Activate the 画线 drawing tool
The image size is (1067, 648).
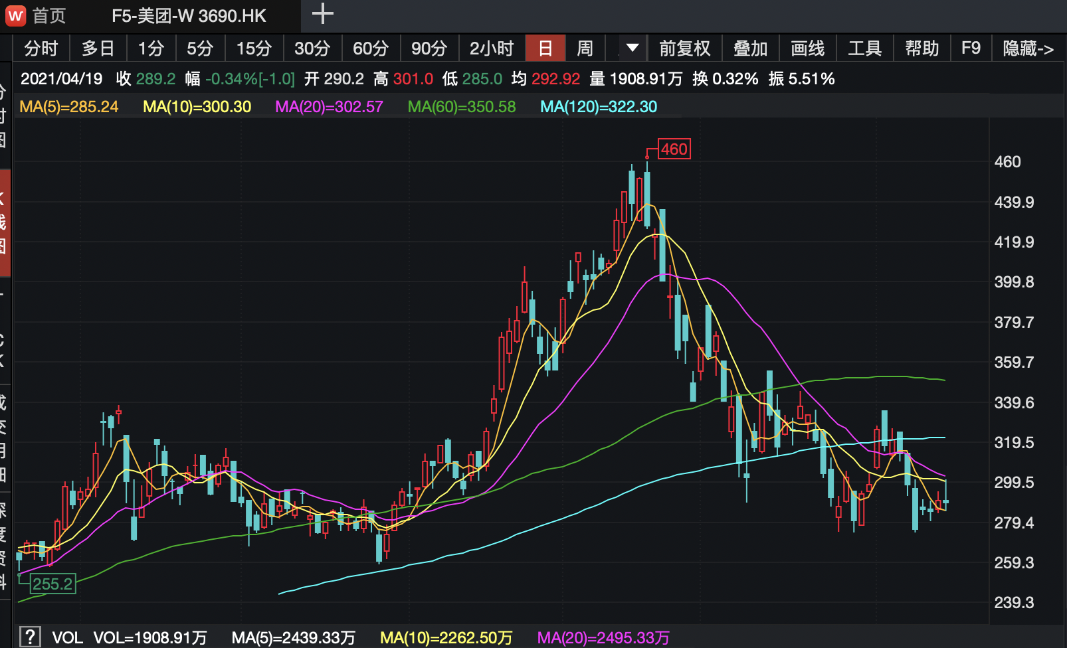click(807, 48)
